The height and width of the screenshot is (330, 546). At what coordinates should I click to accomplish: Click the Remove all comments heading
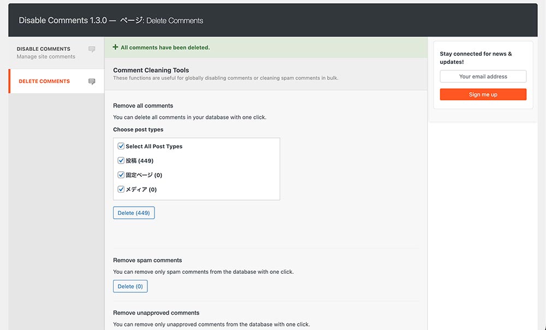[143, 106]
